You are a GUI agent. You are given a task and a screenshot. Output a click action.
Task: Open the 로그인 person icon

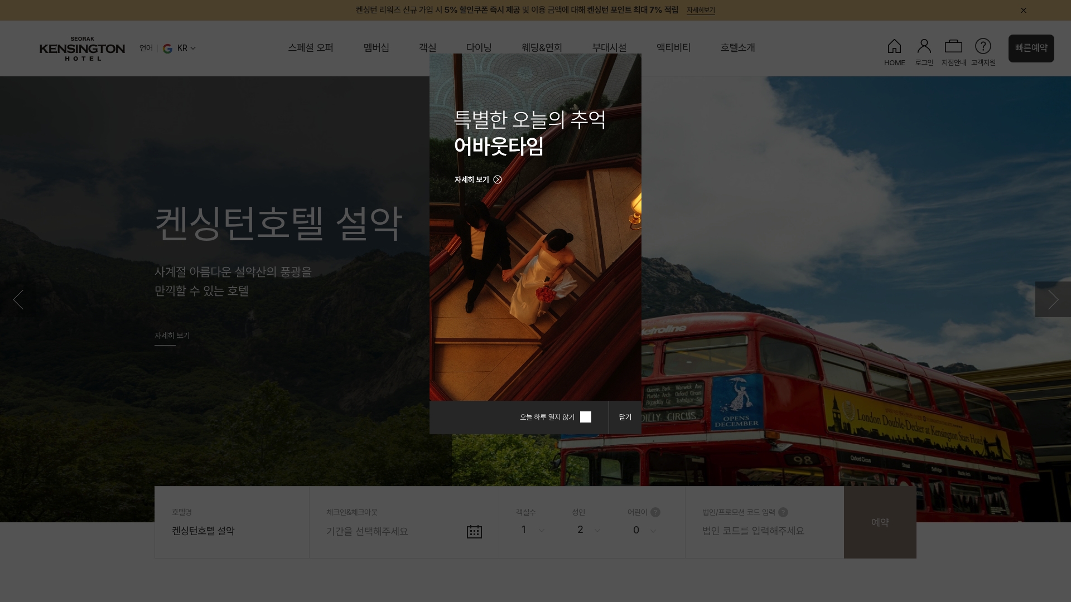coord(924,46)
